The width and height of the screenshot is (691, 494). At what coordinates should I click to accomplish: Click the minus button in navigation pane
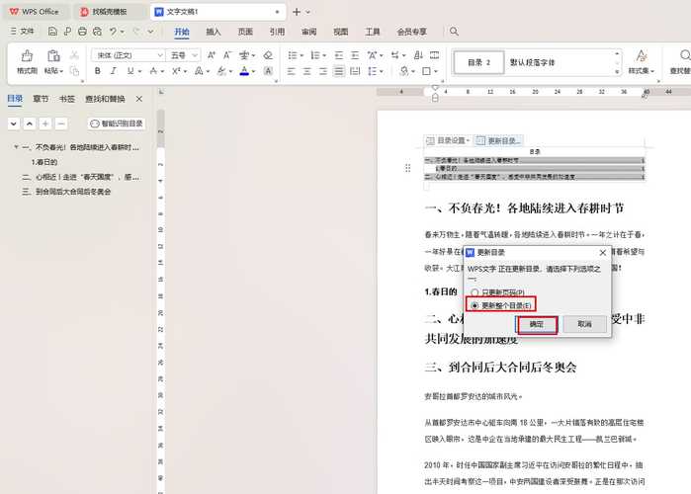click(61, 123)
